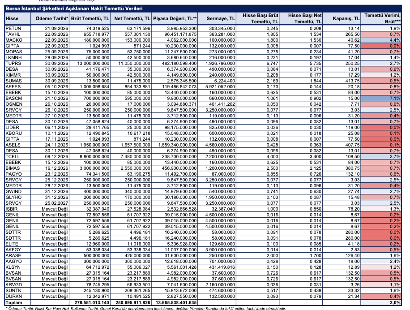410x310 pixels.
Task: Click the Brüt Temettü, TL header
Action: tap(90, 18)
